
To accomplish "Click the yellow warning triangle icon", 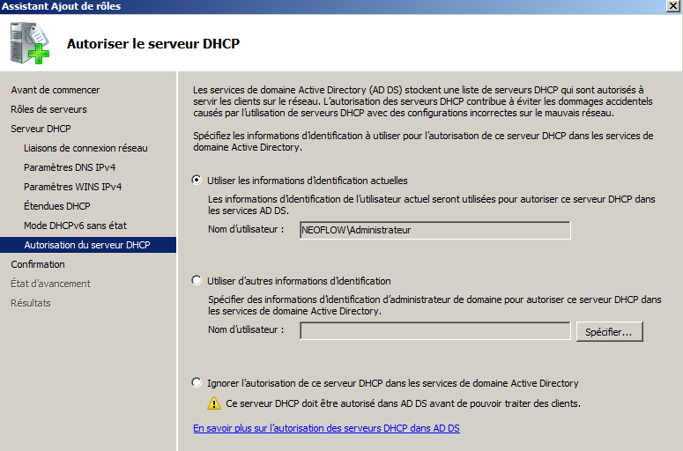I will click(214, 403).
